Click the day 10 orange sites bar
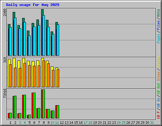 tap(53, 78)
